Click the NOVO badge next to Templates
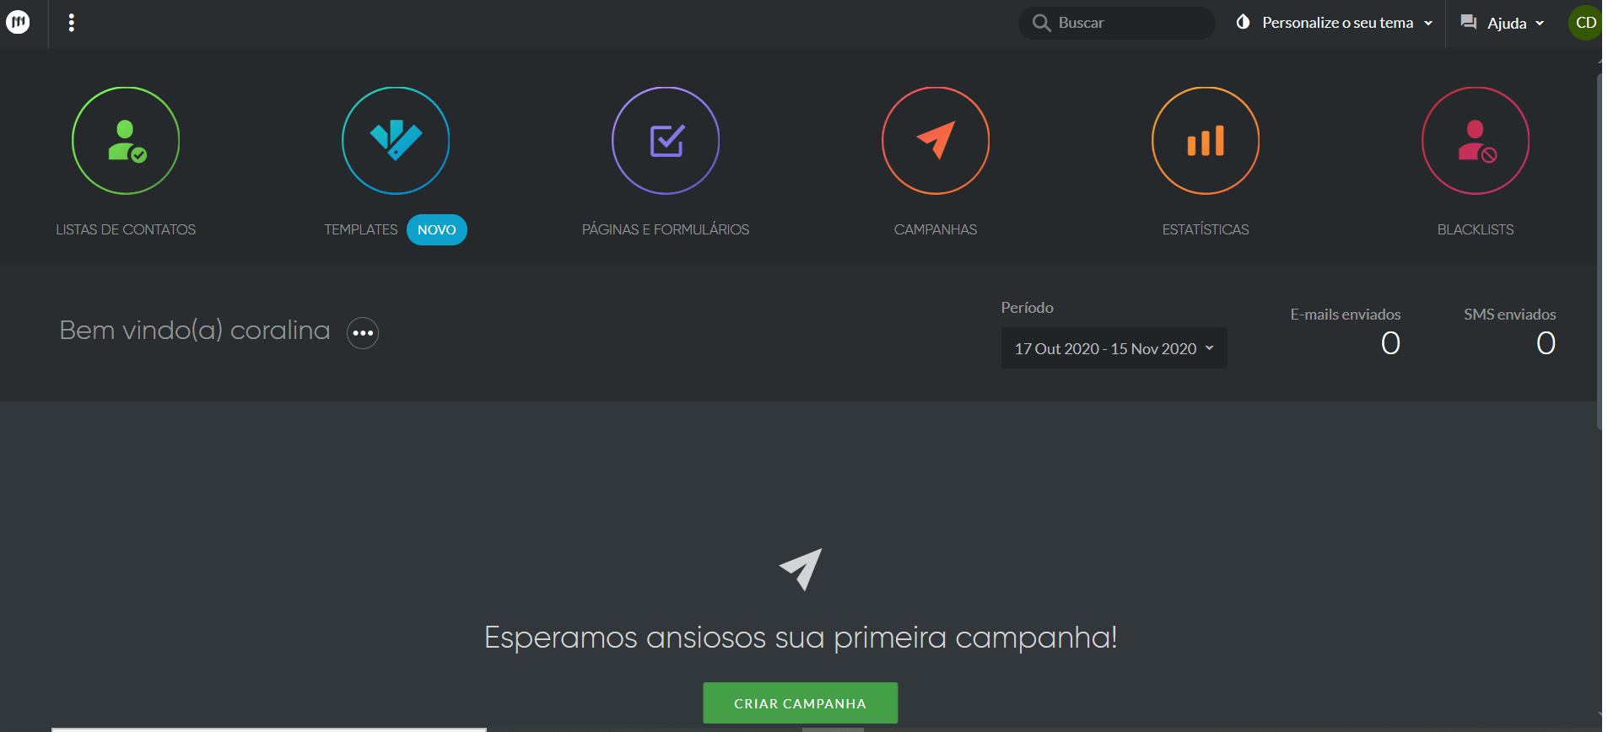Screen dimensions: 1608x732 437,229
